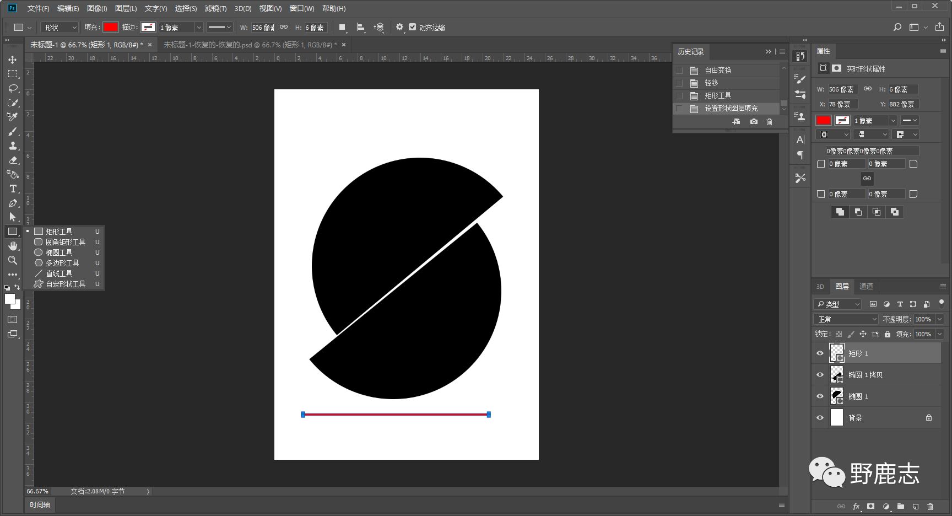Select the Hand tool

coord(13,246)
